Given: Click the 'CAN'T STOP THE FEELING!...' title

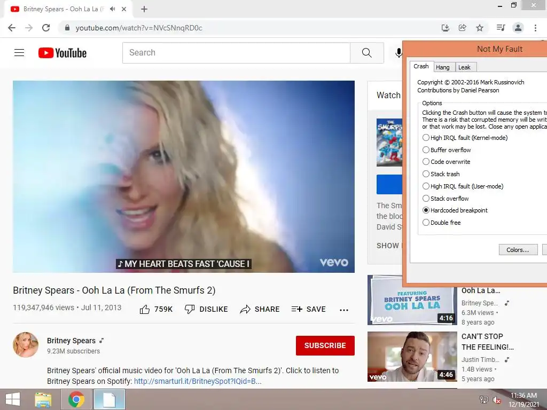Looking at the screenshot, I should [487, 342].
